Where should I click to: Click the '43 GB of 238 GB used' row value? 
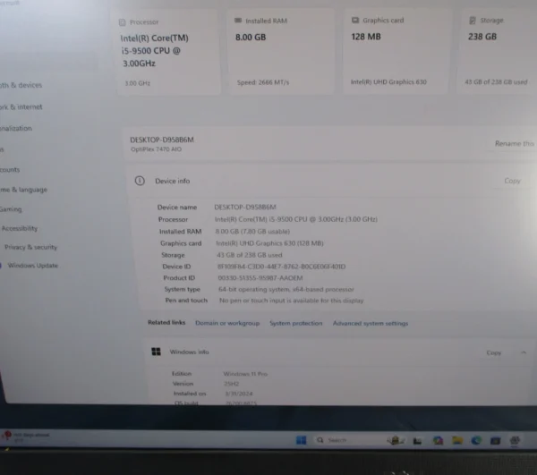pyautogui.click(x=250, y=255)
